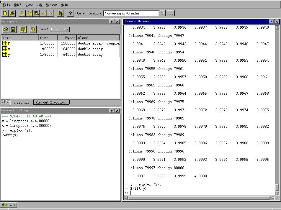Click the Redo arrow icon
The width and height of the screenshot is (281, 210).
(x=50, y=13)
